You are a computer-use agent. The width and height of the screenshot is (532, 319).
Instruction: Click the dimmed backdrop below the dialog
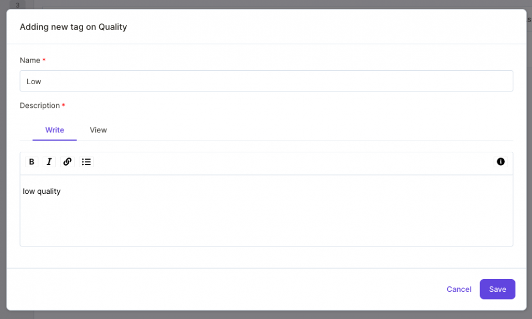(267, 315)
